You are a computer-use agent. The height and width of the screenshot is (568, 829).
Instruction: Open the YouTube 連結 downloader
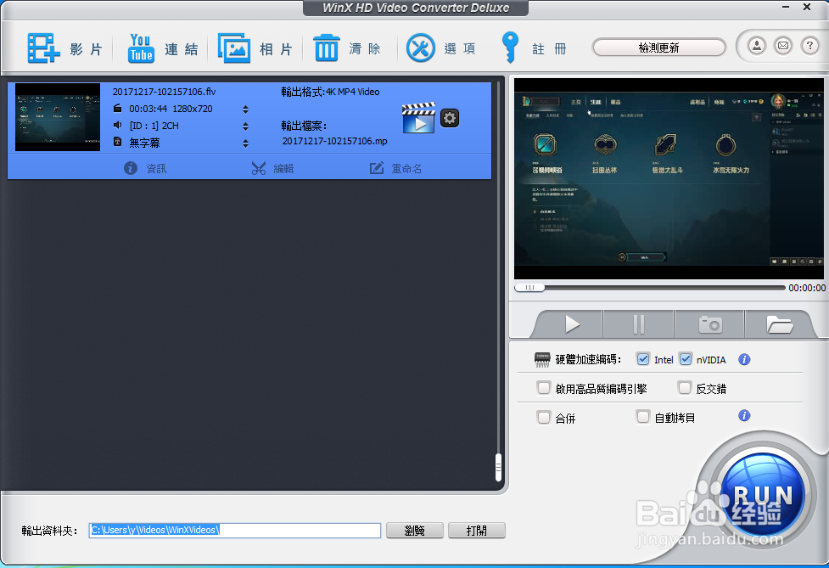coord(141,48)
